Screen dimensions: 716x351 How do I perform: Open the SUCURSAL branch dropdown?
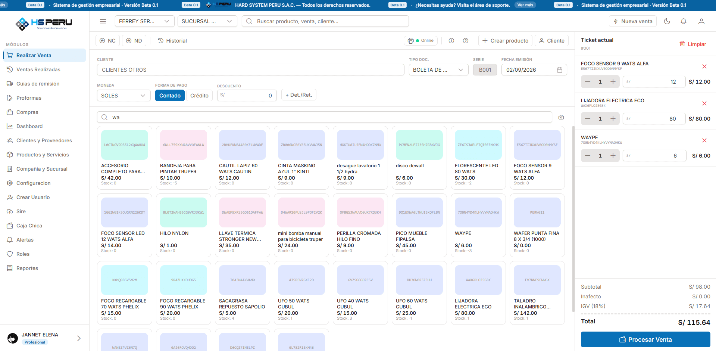[x=207, y=21]
